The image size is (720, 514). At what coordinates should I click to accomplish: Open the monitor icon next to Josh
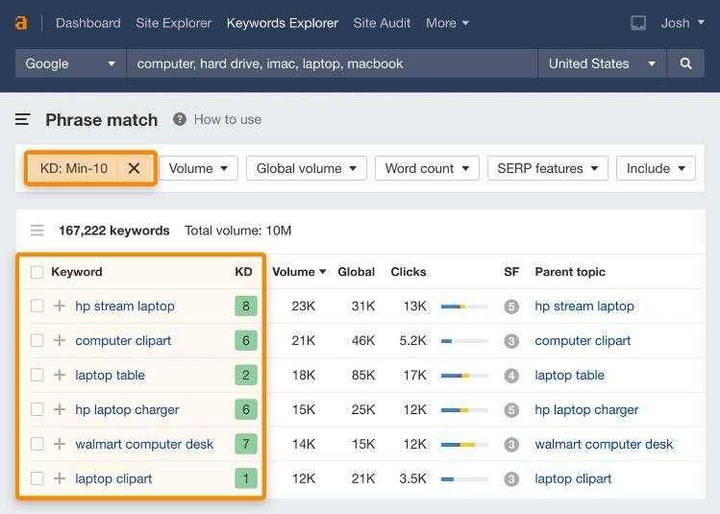pyautogui.click(x=638, y=22)
